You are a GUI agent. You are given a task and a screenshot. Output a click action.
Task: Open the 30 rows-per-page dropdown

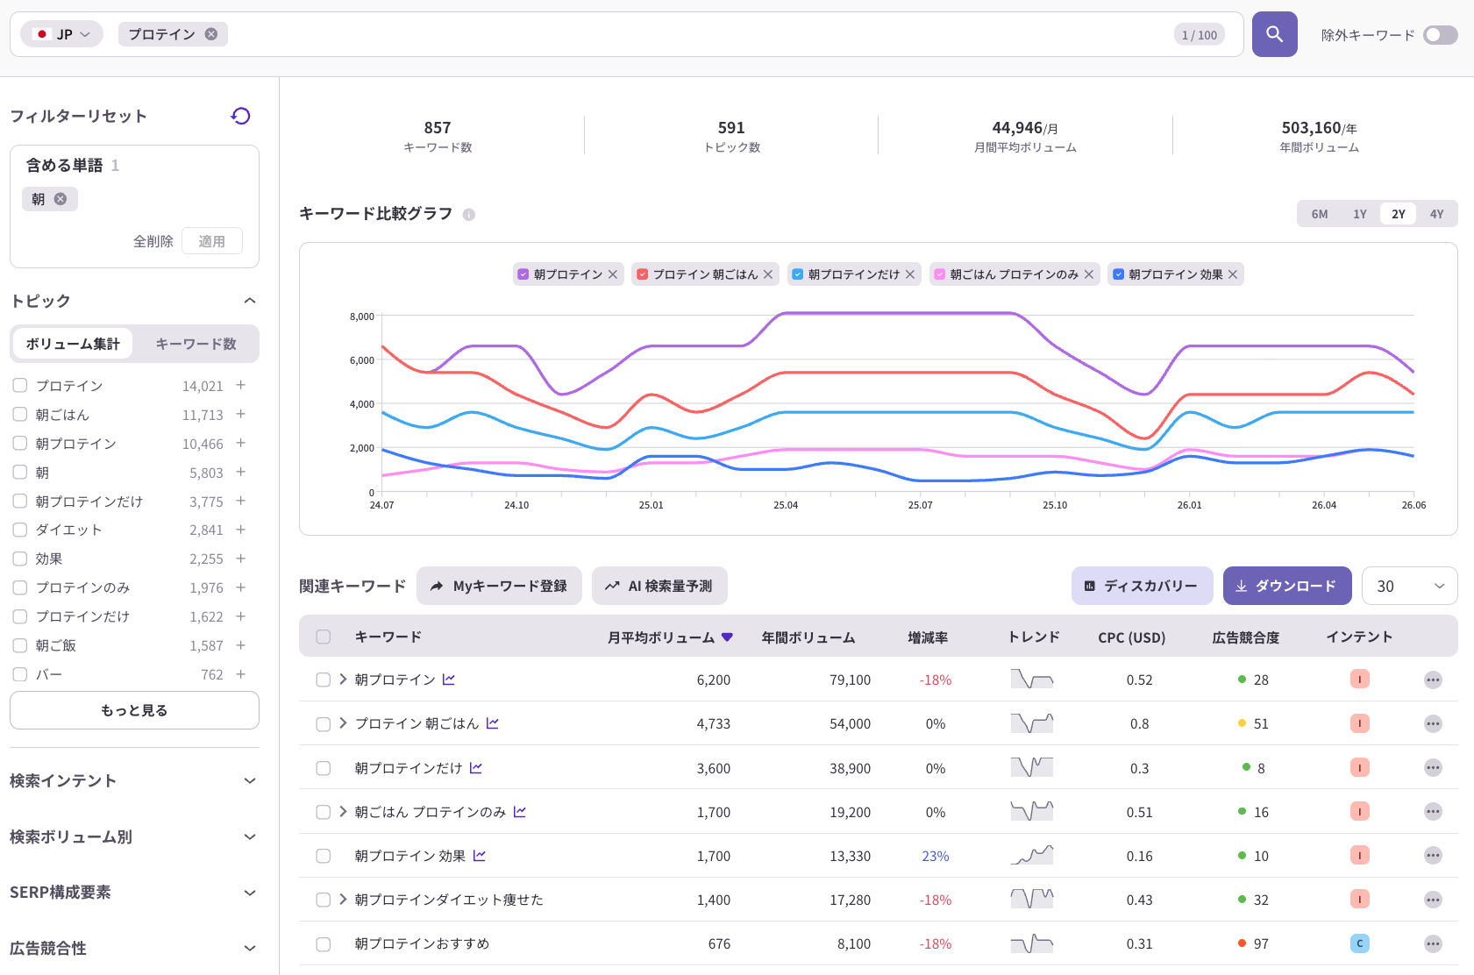(x=1409, y=586)
